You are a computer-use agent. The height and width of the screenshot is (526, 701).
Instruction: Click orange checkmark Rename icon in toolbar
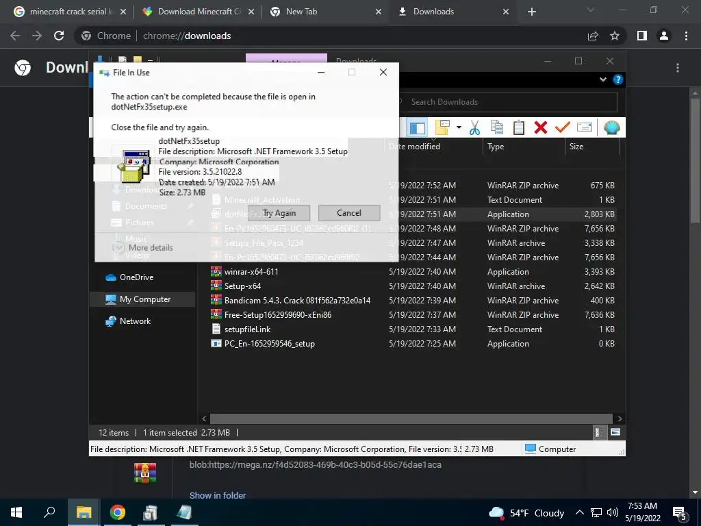(x=563, y=128)
